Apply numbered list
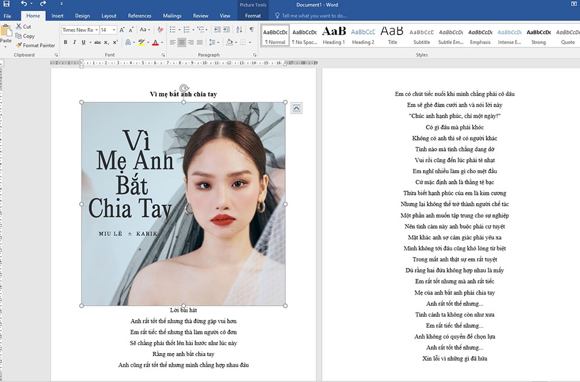Image resolution: width=580 pixels, height=382 pixels. tap(187, 30)
